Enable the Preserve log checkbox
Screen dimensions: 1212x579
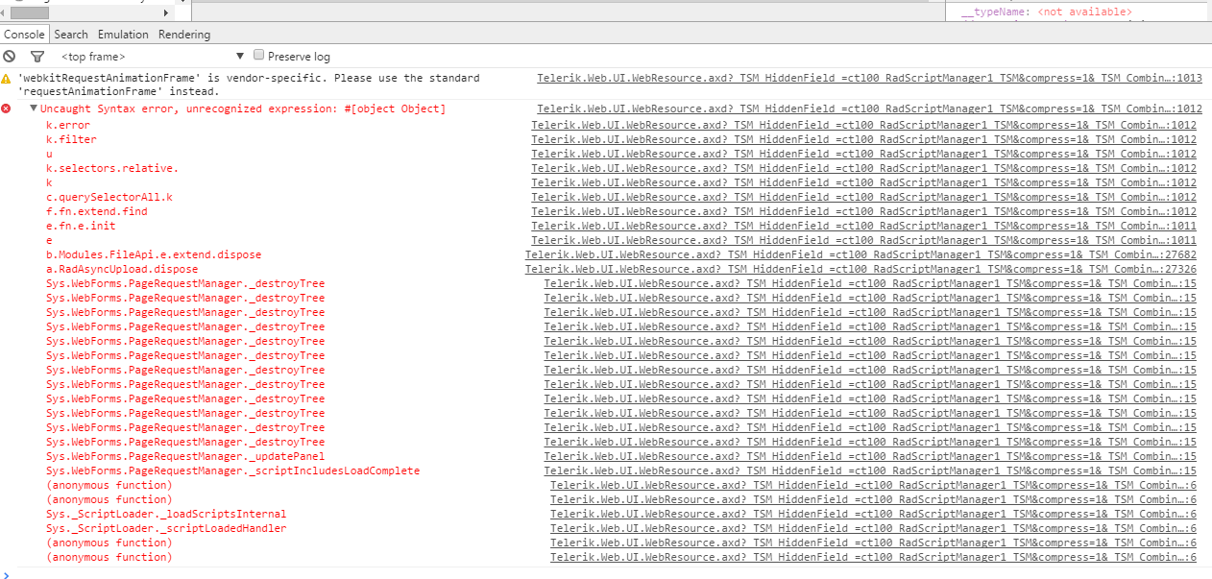coord(258,56)
